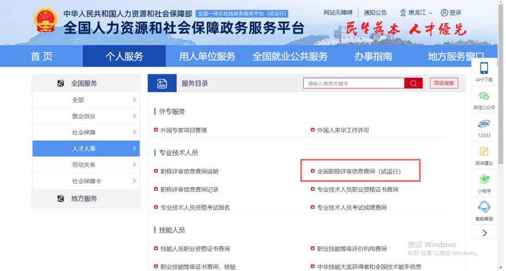Click the map icon beside 全国服务
The height and width of the screenshot is (271, 506).
(x=61, y=83)
